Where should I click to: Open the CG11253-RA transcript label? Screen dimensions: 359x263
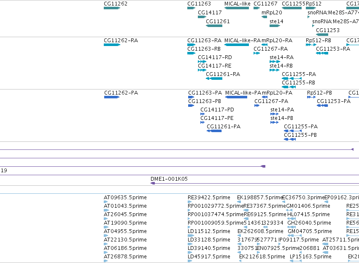point(333,49)
